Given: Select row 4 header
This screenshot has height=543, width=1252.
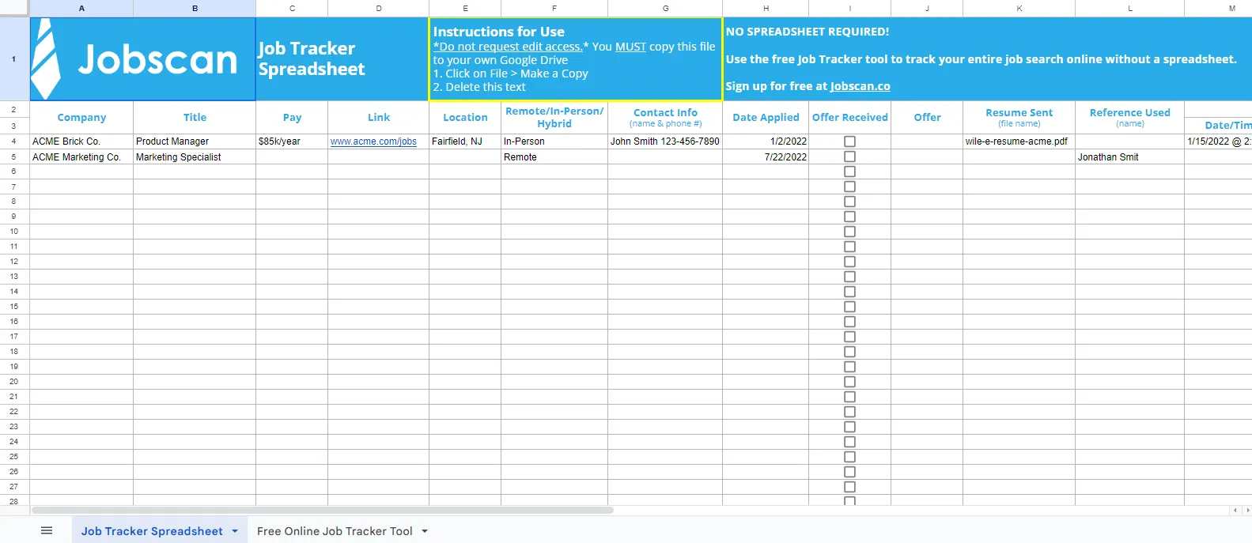Looking at the screenshot, I should click(x=14, y=141).
